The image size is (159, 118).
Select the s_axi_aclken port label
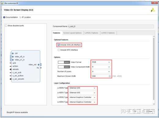point(18,76)
